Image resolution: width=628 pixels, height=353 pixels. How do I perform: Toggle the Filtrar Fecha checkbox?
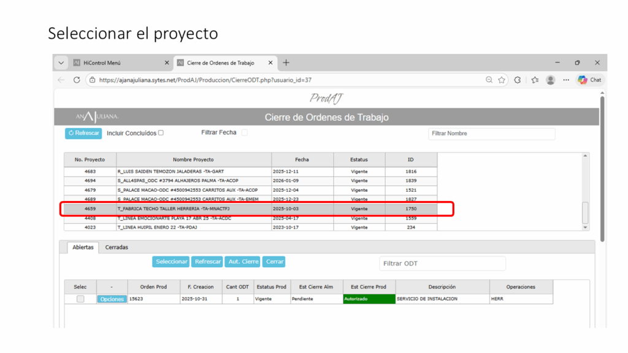pyautogui.click(x=244, y=132)
